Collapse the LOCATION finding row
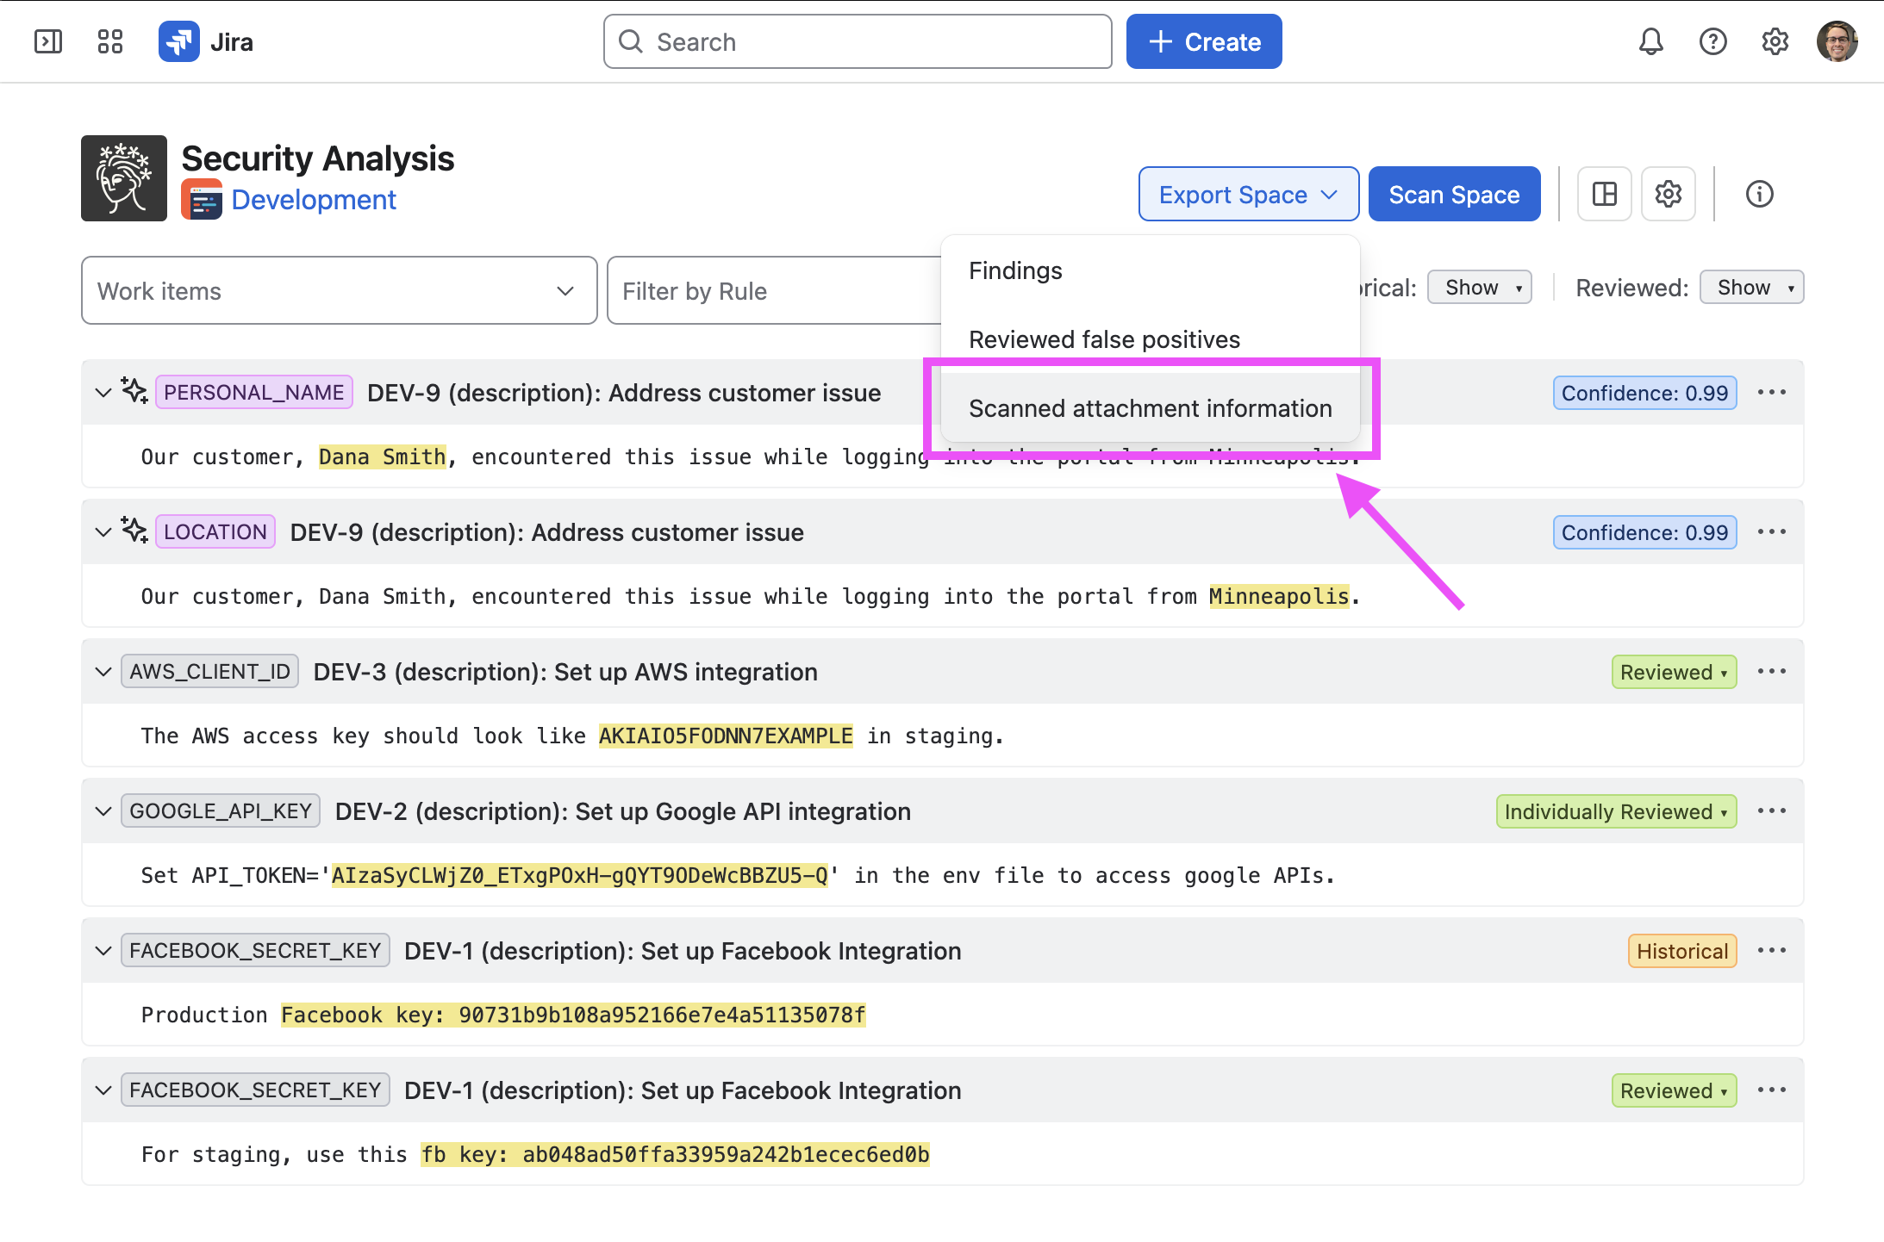1884x1242 pixels. pos(103,532)
